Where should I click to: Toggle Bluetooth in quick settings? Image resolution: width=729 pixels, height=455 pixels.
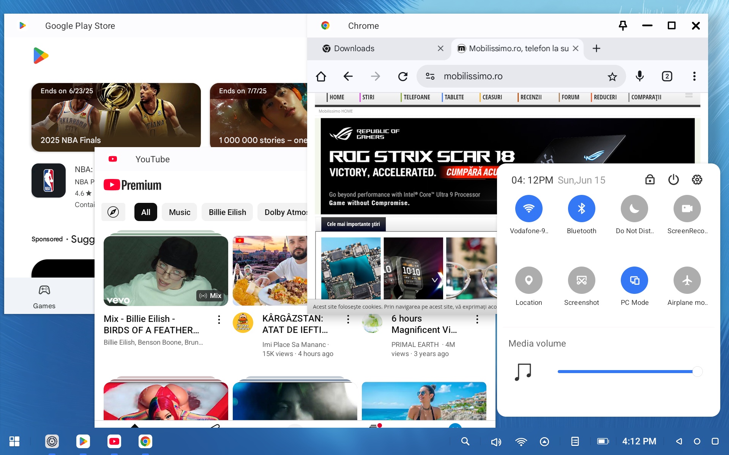[581, 209]
